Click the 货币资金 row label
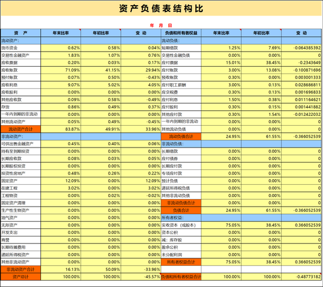This screenshot has height=287, width=323. coord(21,48)
